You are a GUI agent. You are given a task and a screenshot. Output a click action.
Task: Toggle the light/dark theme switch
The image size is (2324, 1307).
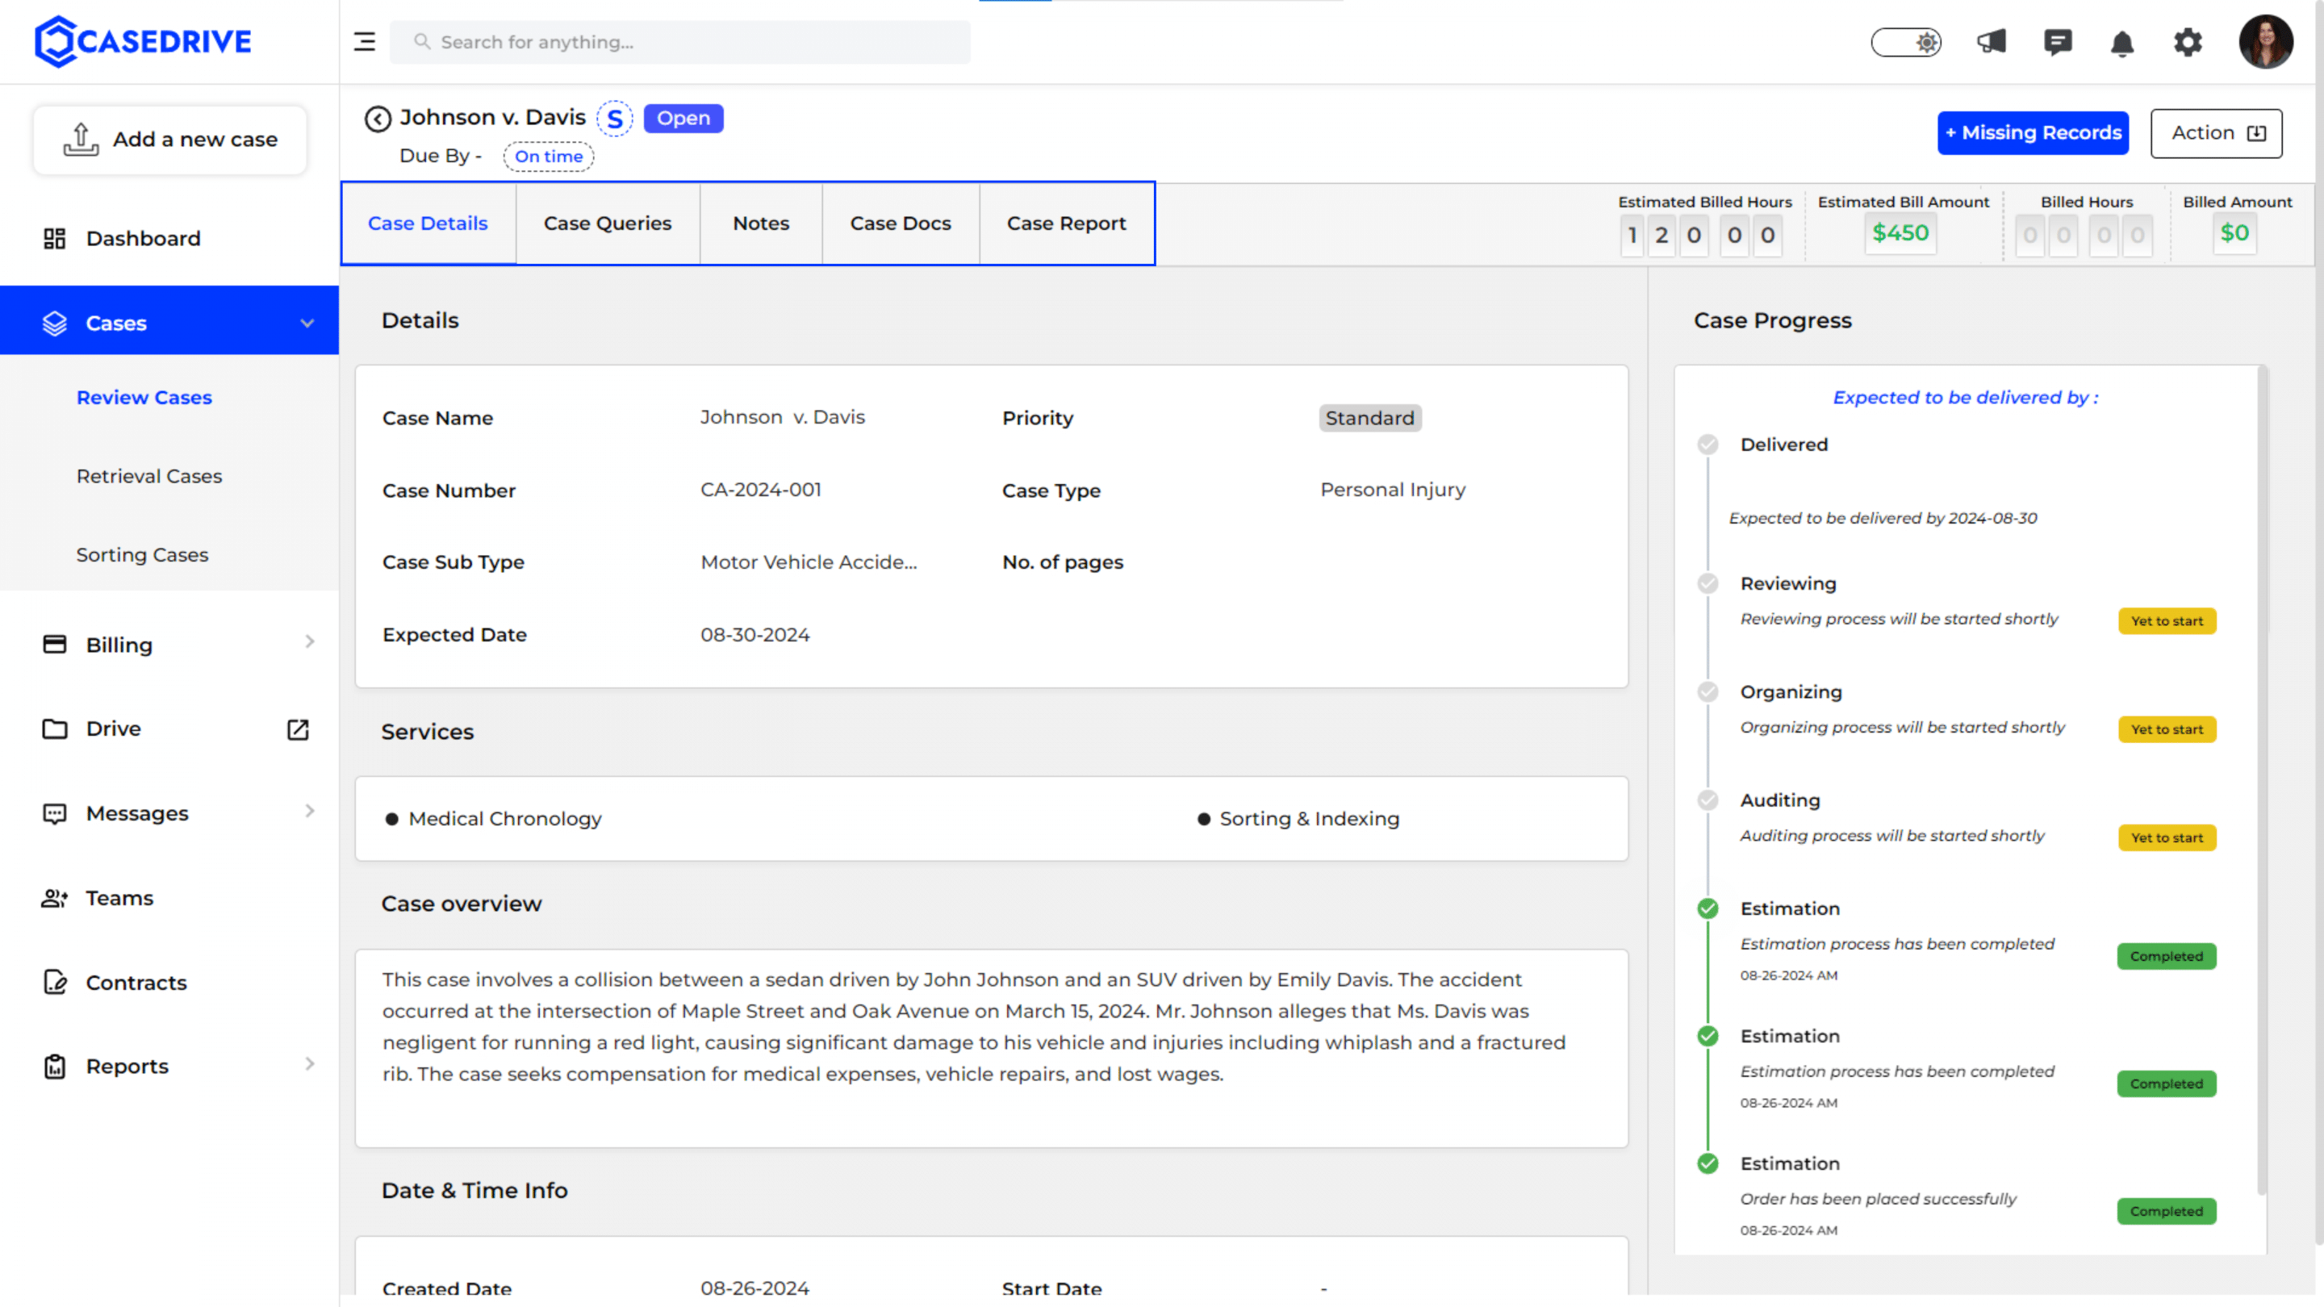(x=1906, y=41)
